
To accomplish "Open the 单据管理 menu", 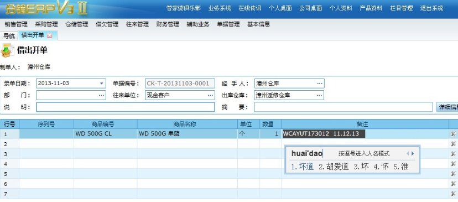I will (x=228, y=24).
